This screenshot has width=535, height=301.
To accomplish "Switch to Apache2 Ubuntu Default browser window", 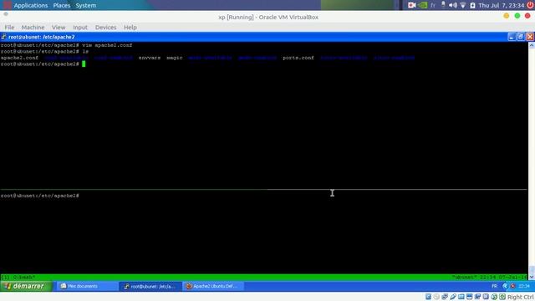I will 214,286.
